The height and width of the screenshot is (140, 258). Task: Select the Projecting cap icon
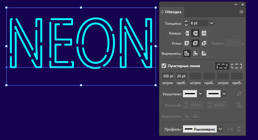[204, 33]
